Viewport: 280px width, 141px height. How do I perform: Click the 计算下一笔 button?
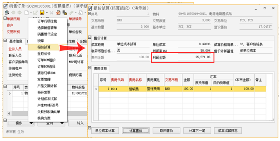pos(197,130)
